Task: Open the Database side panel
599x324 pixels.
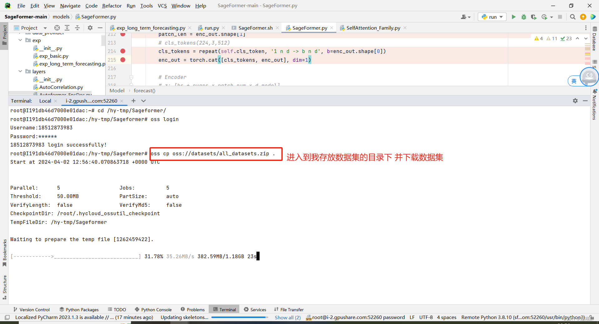Action: point(595,39)
